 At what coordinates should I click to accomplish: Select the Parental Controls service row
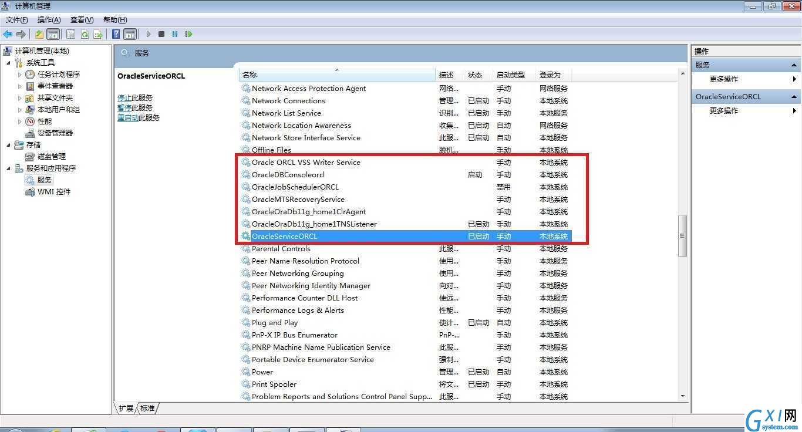coord(405,248)
